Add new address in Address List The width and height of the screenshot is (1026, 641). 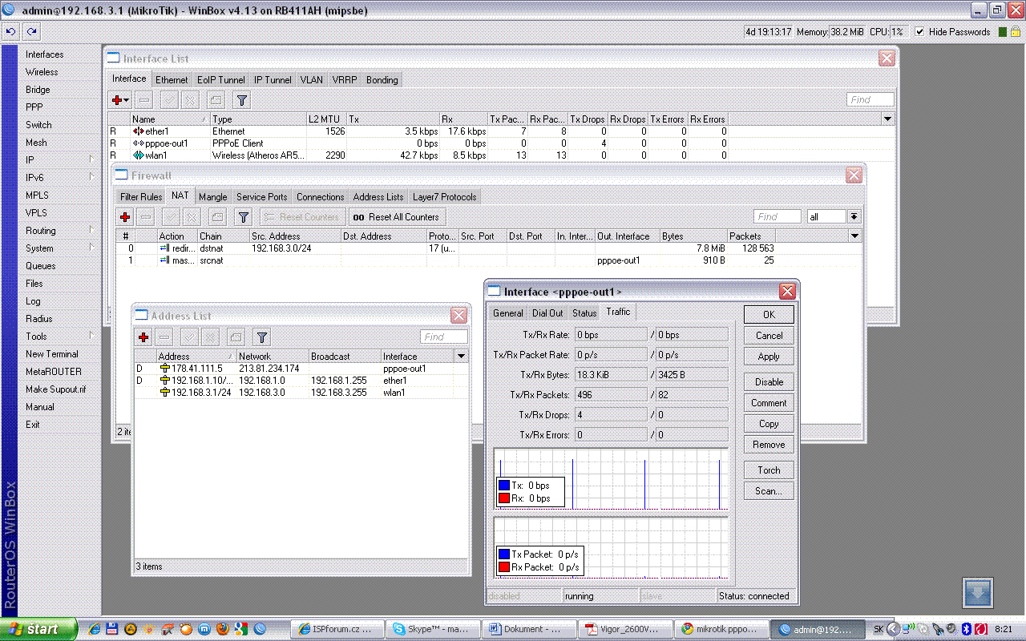tap(144, 337)
